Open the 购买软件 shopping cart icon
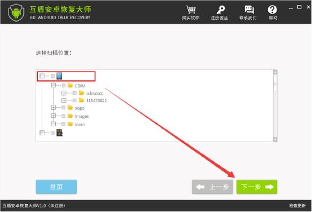312x212 pixels. [191, 10]
